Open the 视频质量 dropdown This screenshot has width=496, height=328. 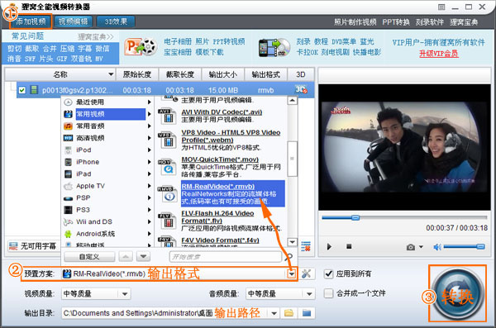96,294
